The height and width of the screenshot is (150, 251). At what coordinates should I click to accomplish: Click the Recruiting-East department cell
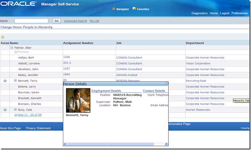[x=196, y=81]
